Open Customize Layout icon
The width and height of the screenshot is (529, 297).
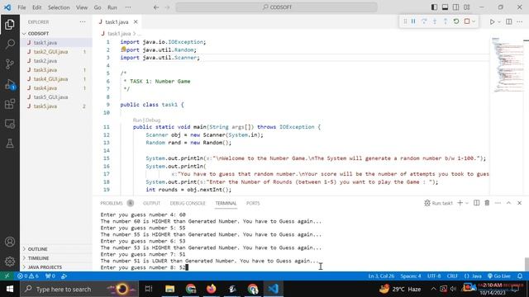point(466,7)
